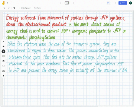Open the Jamboard home logo

[x=3, y=3]
